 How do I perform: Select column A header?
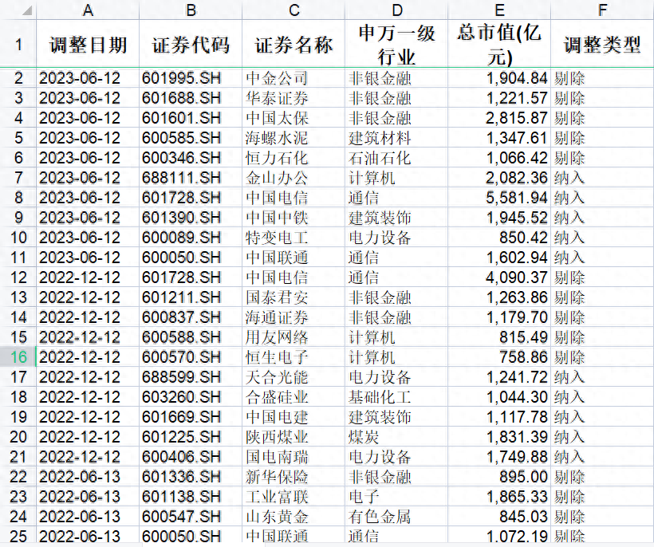88,10
